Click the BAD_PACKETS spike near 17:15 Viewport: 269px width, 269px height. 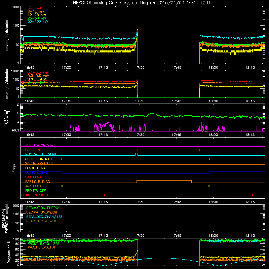(x=105, y=195)
